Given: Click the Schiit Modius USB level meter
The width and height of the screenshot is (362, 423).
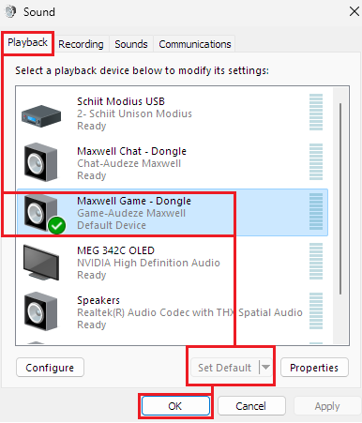Looking at the screenshot, I should (316, 112).
